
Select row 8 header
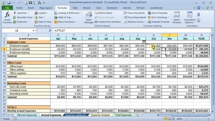coord(4,49)
